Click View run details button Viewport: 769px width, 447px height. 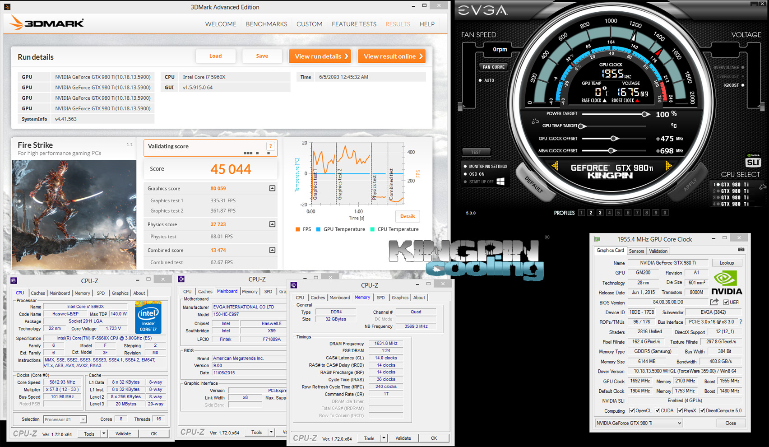click(320, 56)
